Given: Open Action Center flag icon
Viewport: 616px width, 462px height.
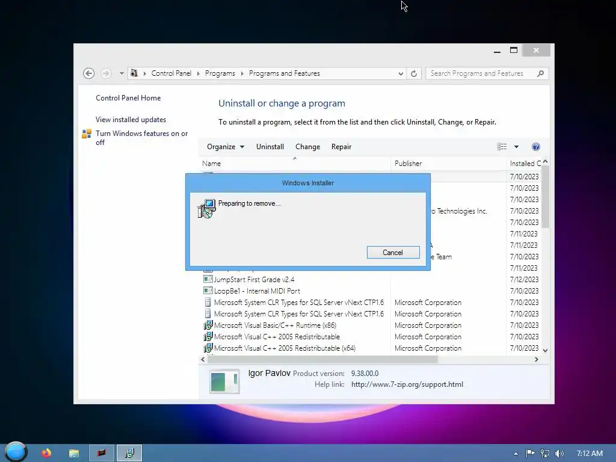Looking at the screenshot, I should point(531,454).
